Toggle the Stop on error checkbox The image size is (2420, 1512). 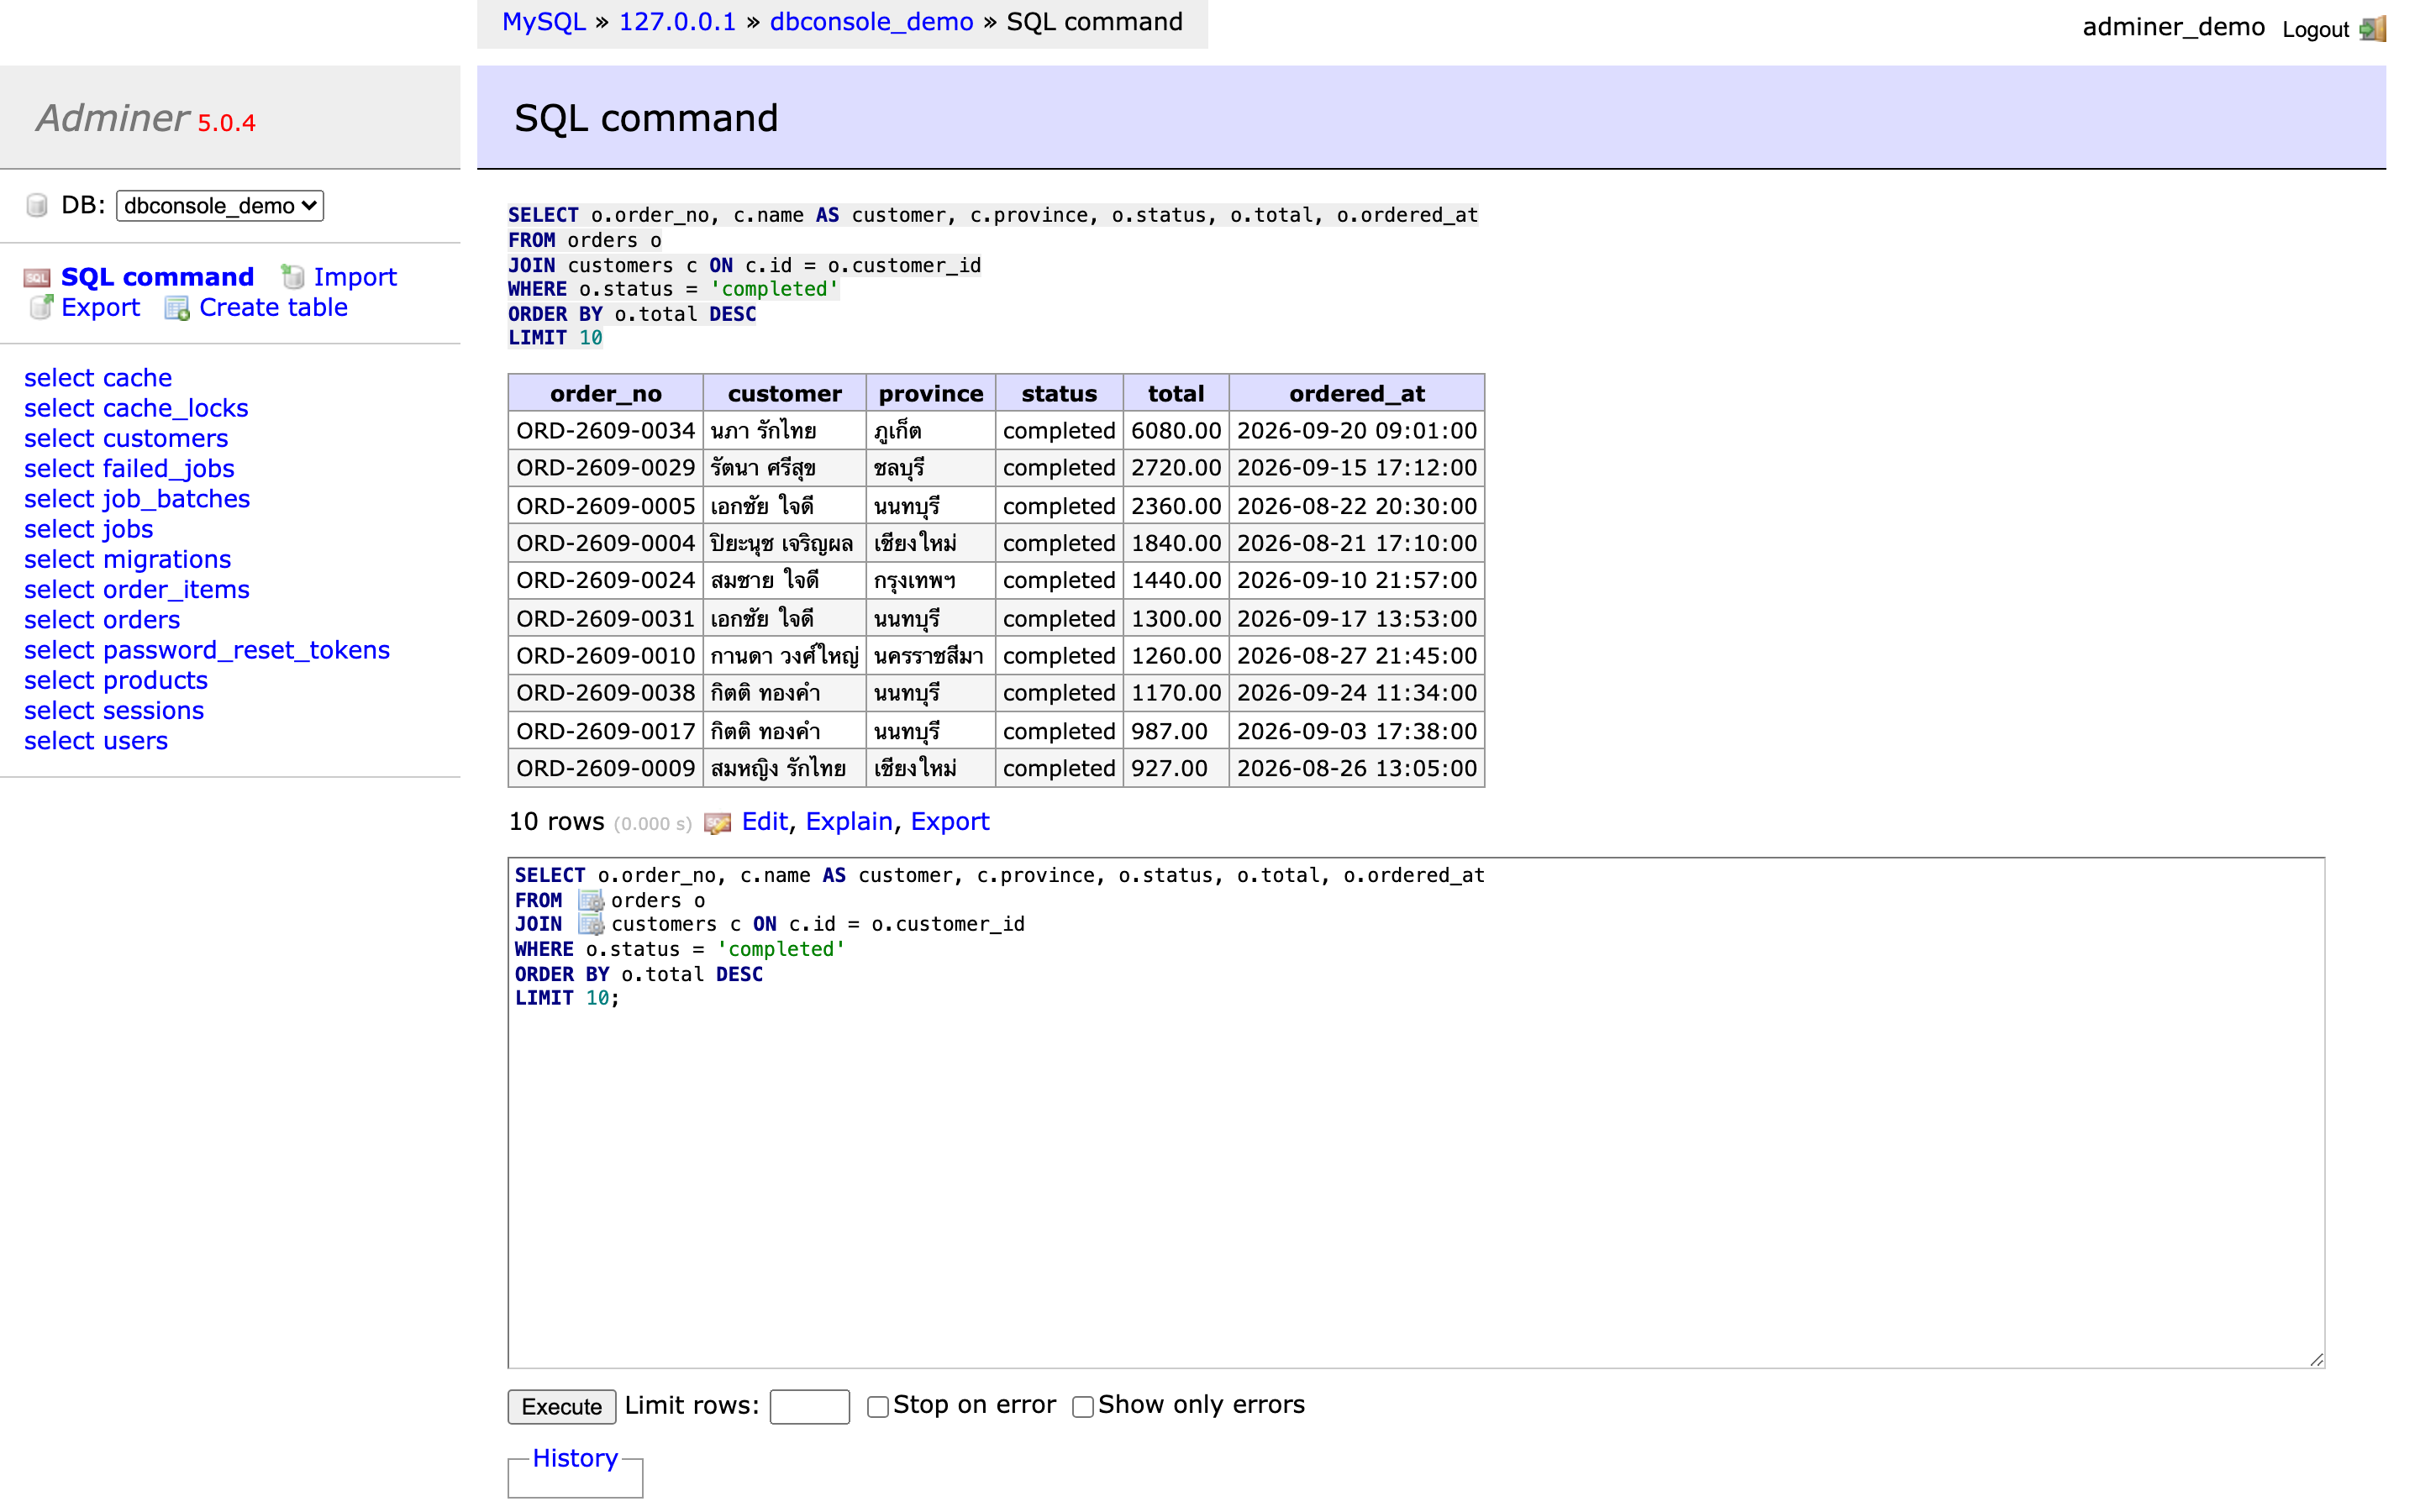point(877,1406)
